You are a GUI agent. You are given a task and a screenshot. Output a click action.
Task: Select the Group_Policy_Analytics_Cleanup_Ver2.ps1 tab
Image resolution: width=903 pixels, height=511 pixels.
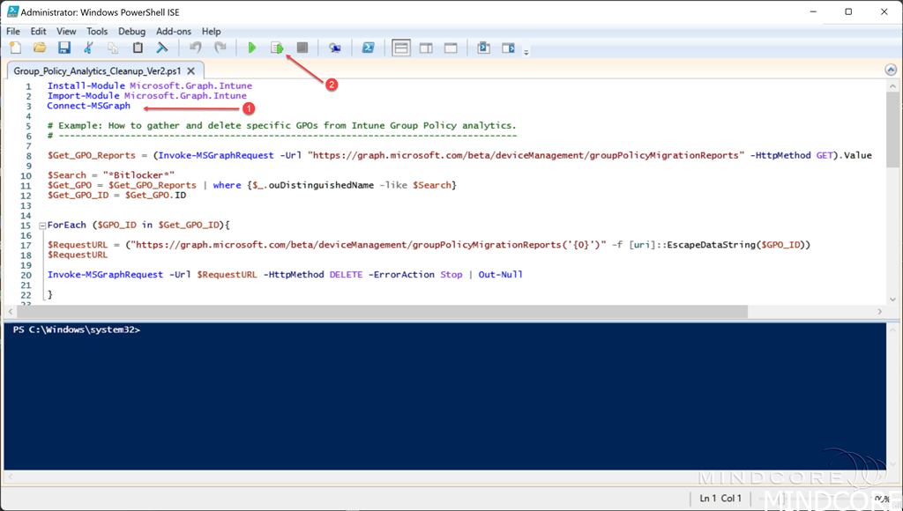coord(97,70)
